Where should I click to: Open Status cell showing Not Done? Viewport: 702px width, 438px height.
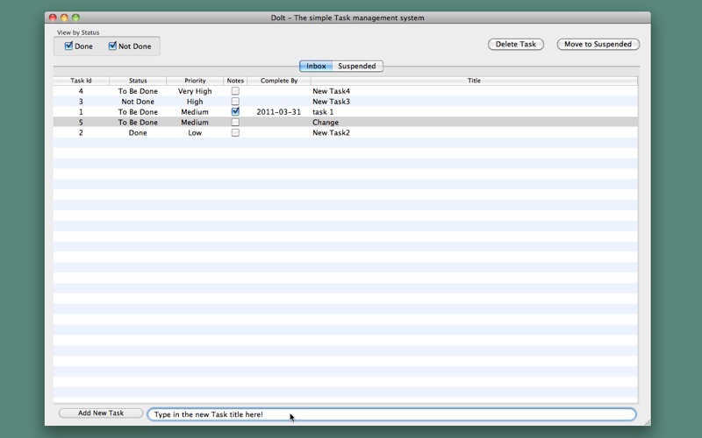[x=138, y=102]
